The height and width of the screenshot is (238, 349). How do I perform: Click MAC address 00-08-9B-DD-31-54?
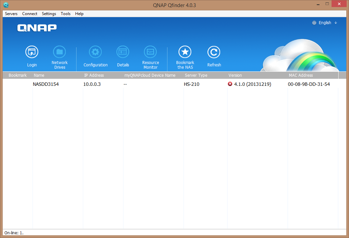tap(309, 84)
